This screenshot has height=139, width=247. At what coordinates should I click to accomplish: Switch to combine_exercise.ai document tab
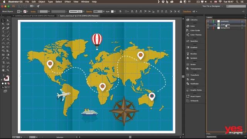35,16
